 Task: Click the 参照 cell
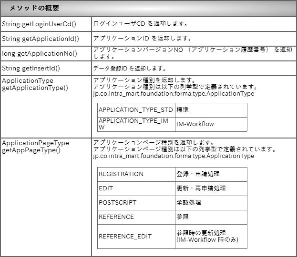pyautogui.click(x=211, y=217)
